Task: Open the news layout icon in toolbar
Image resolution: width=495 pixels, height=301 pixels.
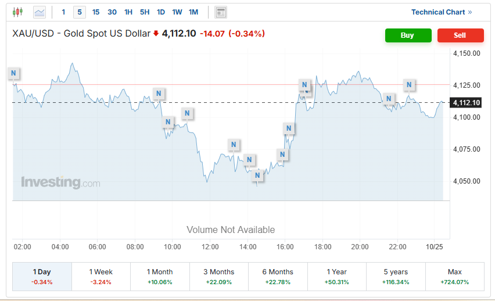Action: click(220, 12)
